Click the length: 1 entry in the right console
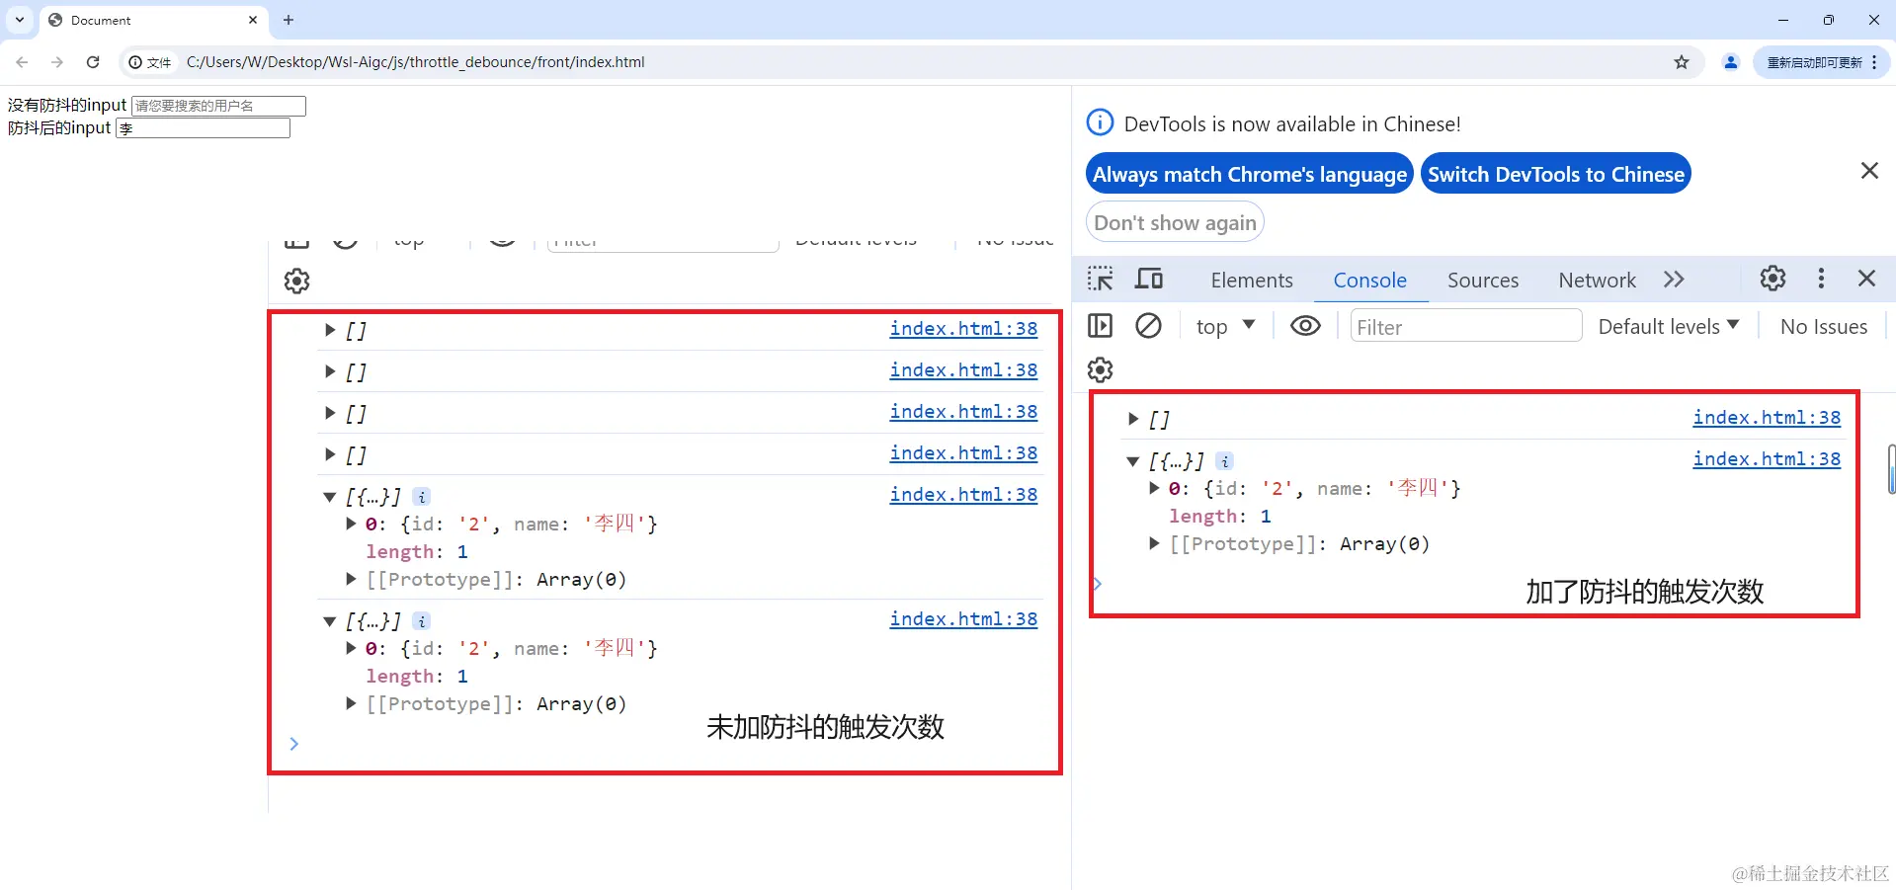 pos(1220,516)
